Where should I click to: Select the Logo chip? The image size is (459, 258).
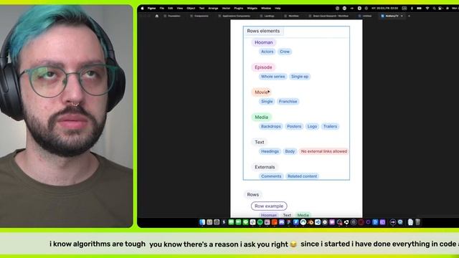pos(312,126)
